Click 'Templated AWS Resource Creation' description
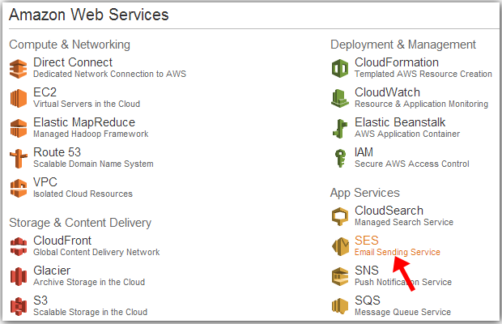 [423, 74]
